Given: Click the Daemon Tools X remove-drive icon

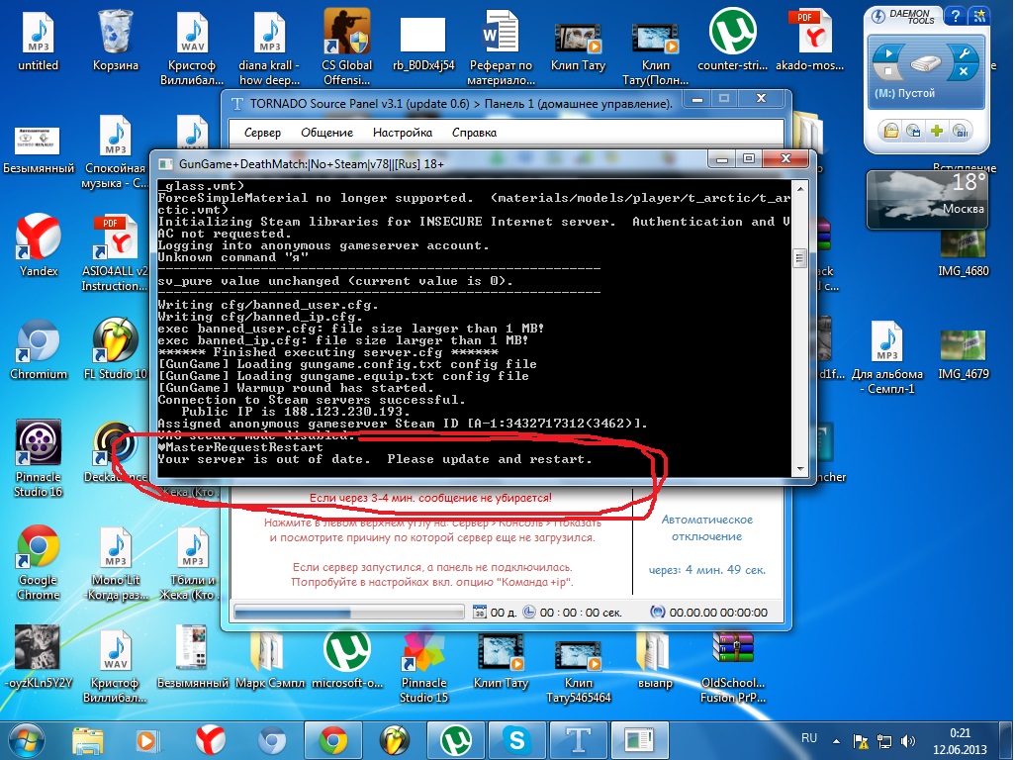Looking at the screenshot, I should click(964, 71).
